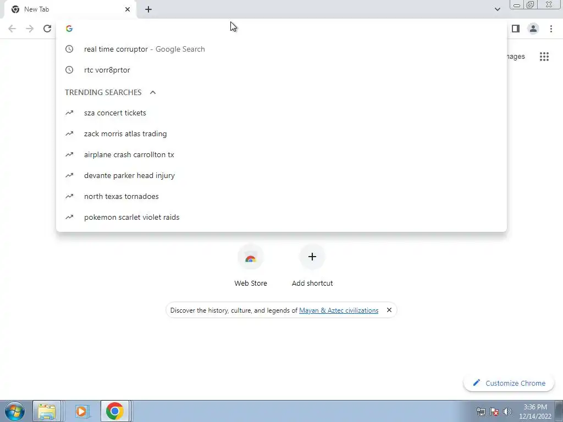Open the Mayan & Aztec civilizations link
Image resolution: width=563 pixels, height=422 pixels.
click(339, 310)
